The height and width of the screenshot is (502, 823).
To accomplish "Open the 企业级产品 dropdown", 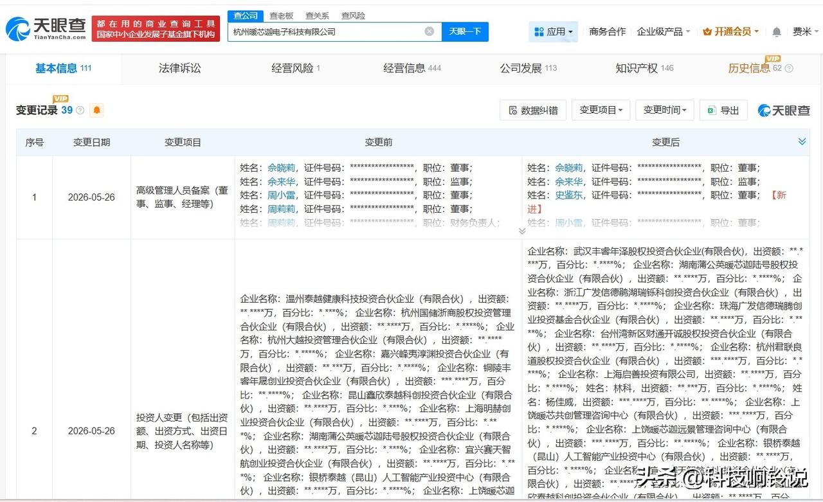I will pyautogui.click(x=663, y=31).
